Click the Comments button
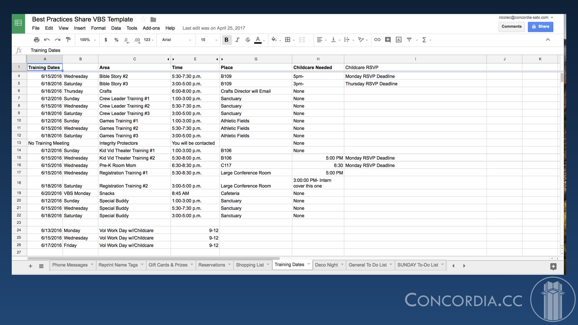578x325 pixels. [511, 26]
